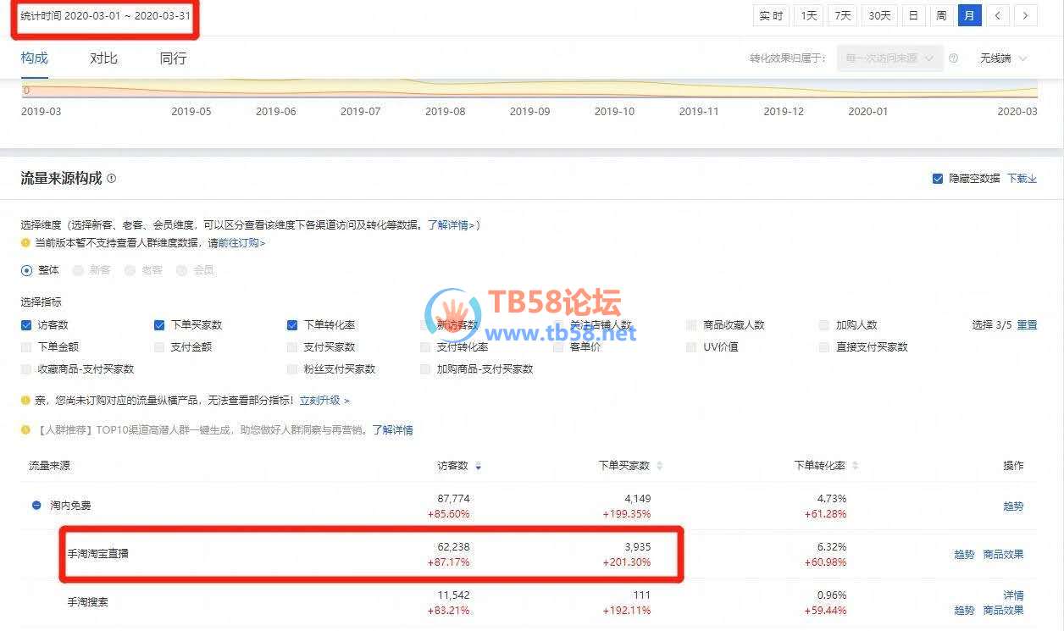Go to previous period with left arrow

pyautogui.click(x=999, y=15)
